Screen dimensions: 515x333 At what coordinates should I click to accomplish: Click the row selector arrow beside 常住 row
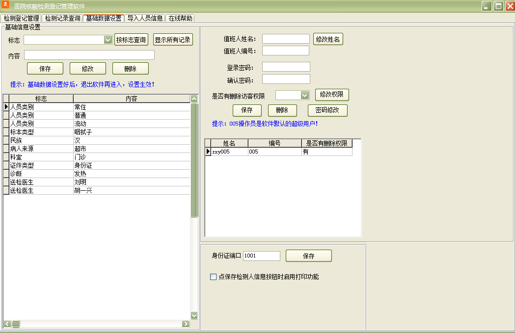[6, 107]
